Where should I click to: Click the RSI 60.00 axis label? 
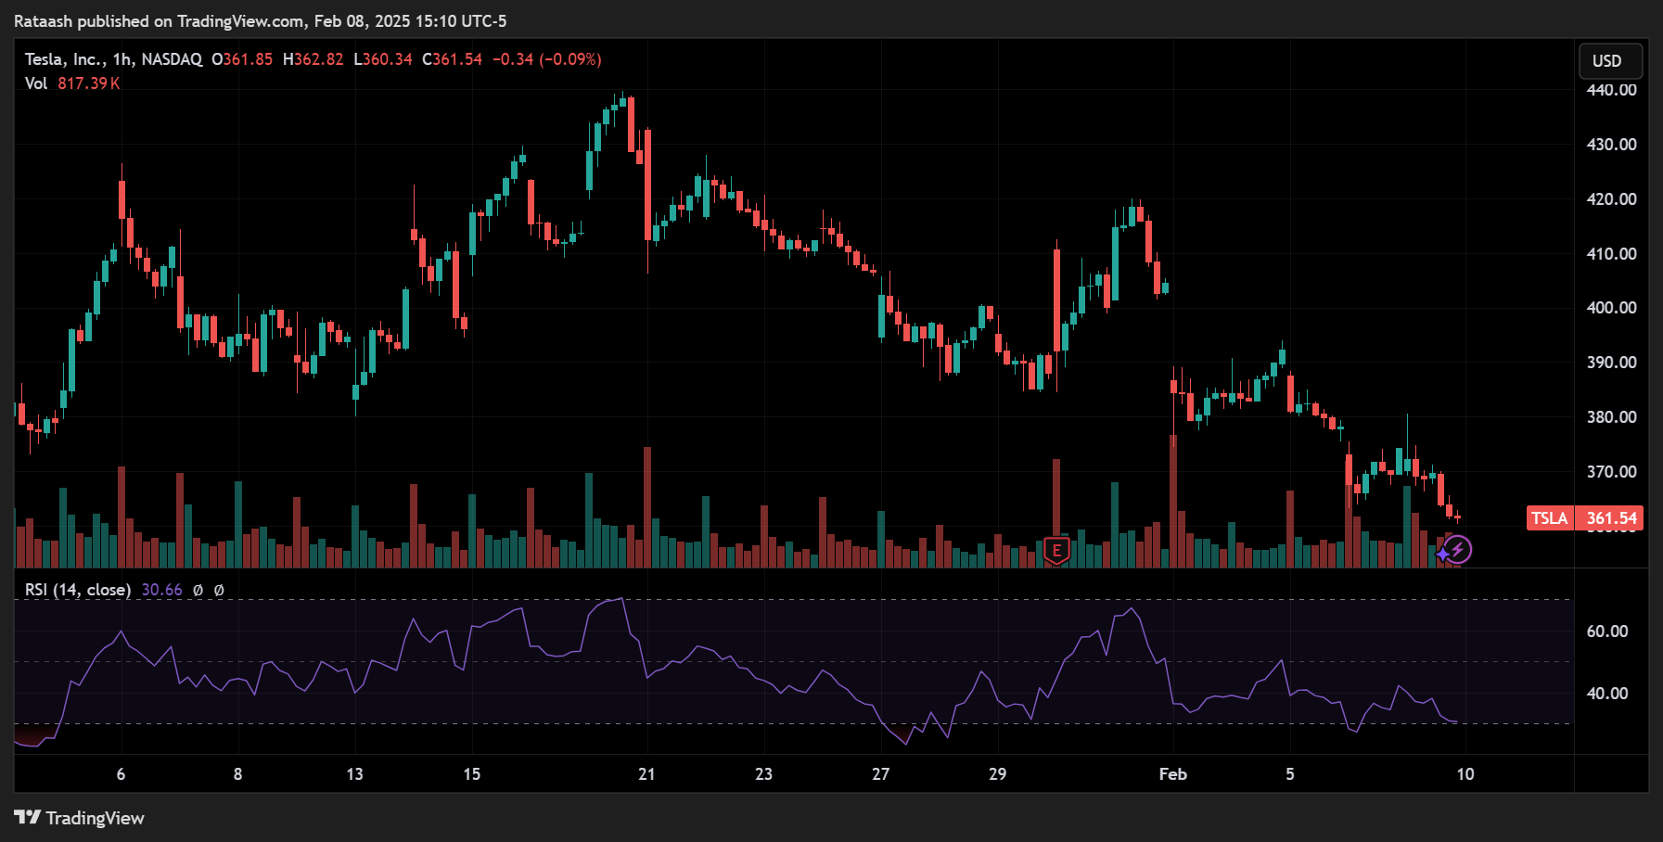pyautogui.click(x=1607, y=631)
